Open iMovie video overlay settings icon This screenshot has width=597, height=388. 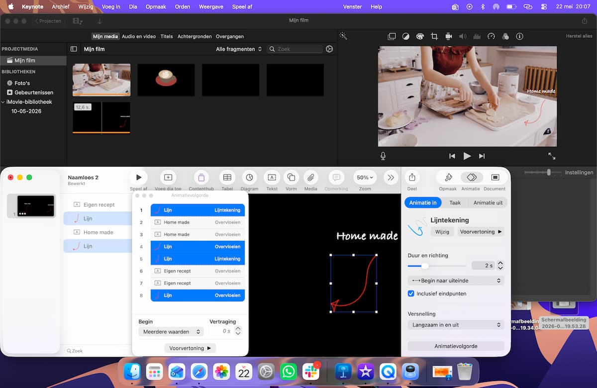pos(392,36)
